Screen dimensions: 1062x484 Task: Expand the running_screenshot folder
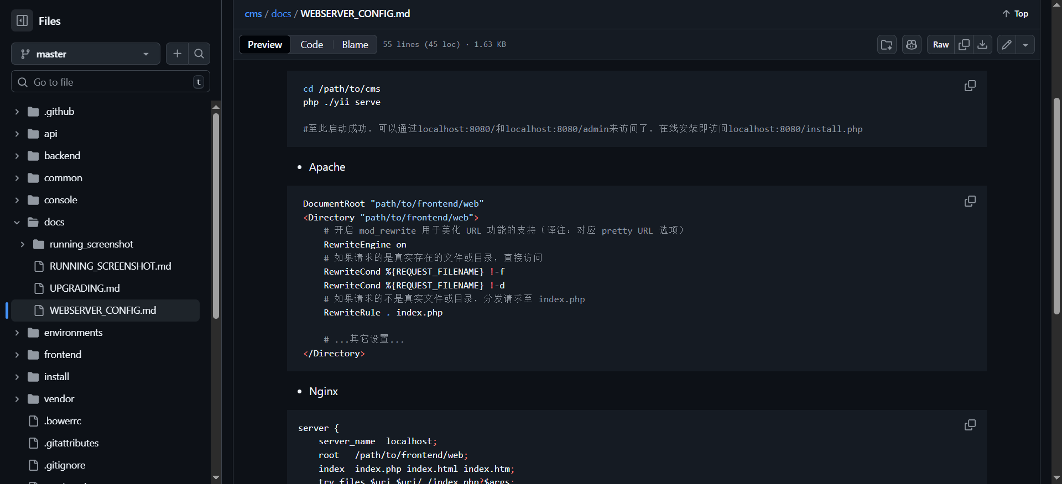[23, 244]
